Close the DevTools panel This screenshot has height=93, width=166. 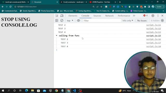tap(162, 16)
